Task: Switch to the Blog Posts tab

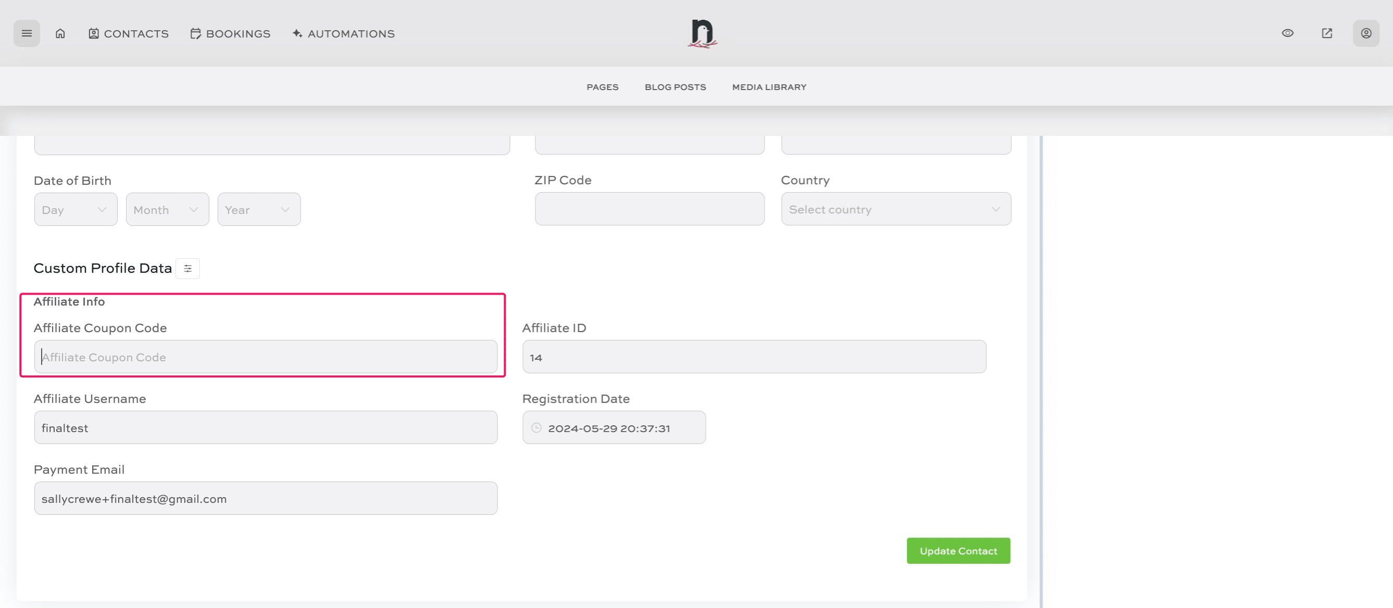Action: pyautogui.click(x=675, y=87)
